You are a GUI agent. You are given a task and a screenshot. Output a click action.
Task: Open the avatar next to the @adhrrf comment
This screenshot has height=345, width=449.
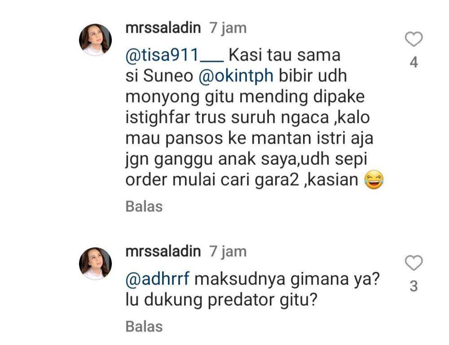(x=95, y=263)
